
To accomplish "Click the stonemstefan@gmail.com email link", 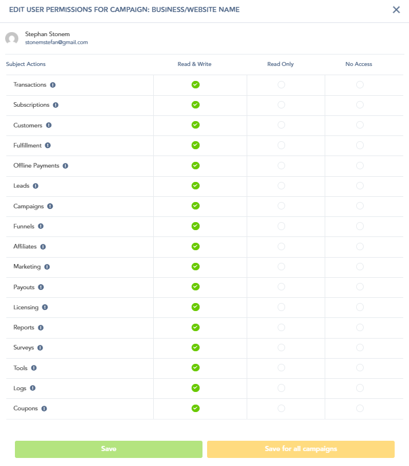I will (x=56, y=42).
